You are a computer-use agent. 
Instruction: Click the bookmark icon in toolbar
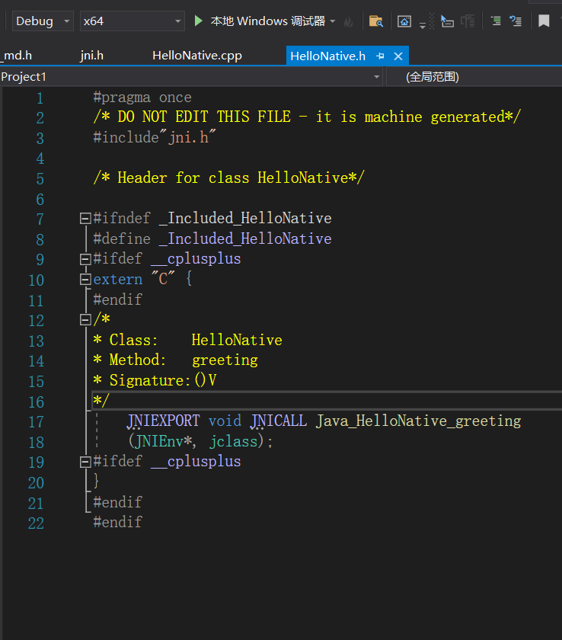[544, 21]
